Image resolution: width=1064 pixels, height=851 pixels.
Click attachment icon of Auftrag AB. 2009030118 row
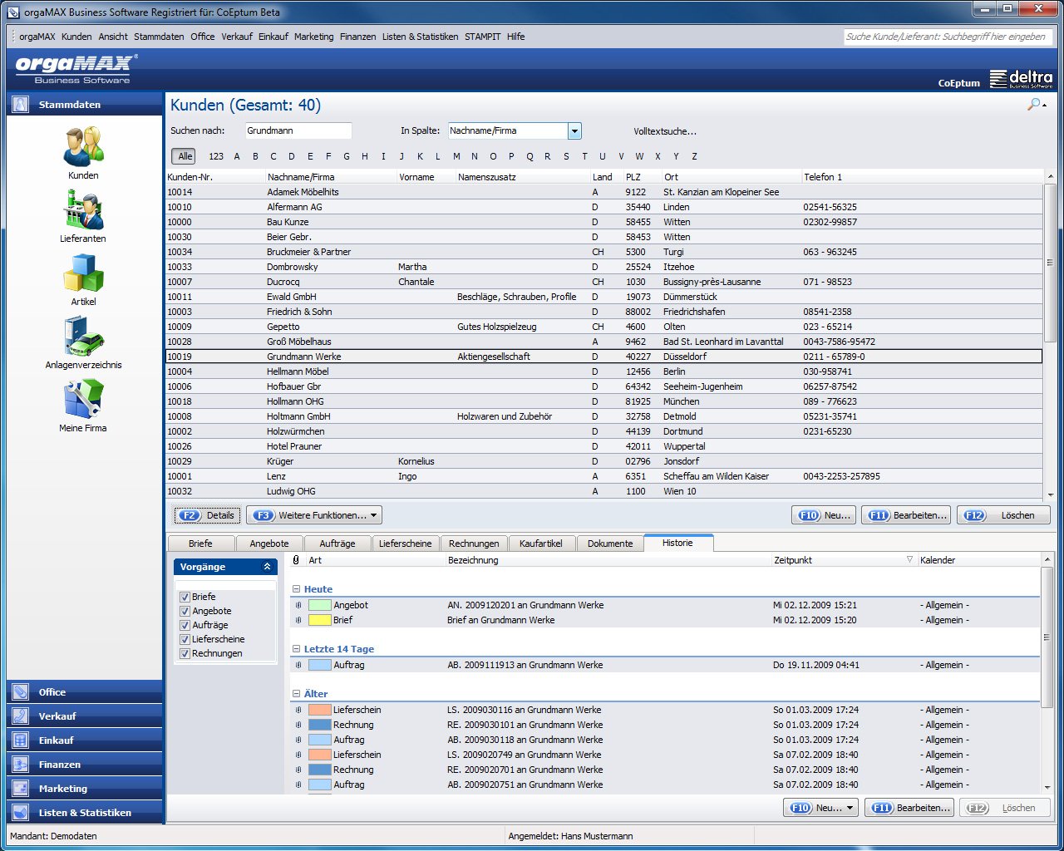[298, 740]
